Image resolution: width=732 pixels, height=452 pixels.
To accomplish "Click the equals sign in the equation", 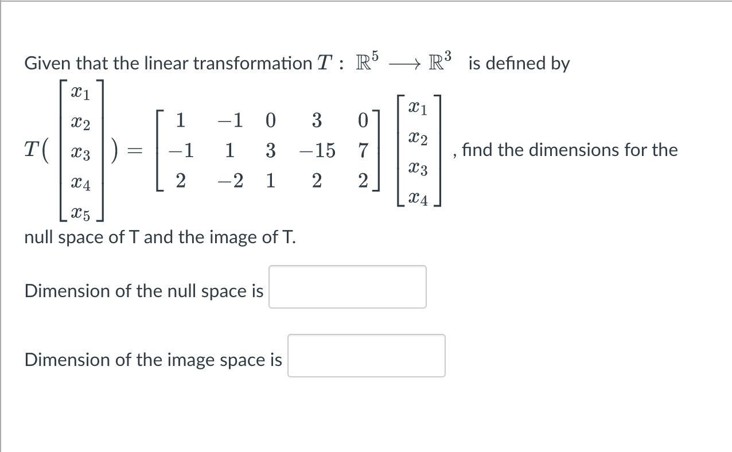I will pos(134,150).
